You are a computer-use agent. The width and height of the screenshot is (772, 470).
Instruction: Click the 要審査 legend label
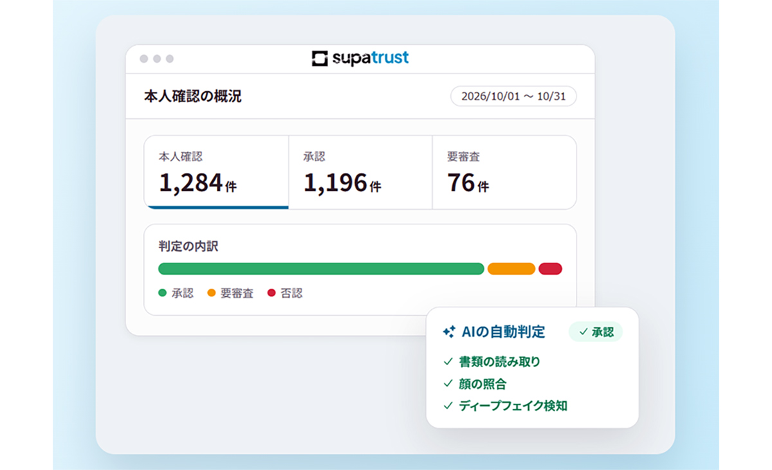(x=237, y=293)
